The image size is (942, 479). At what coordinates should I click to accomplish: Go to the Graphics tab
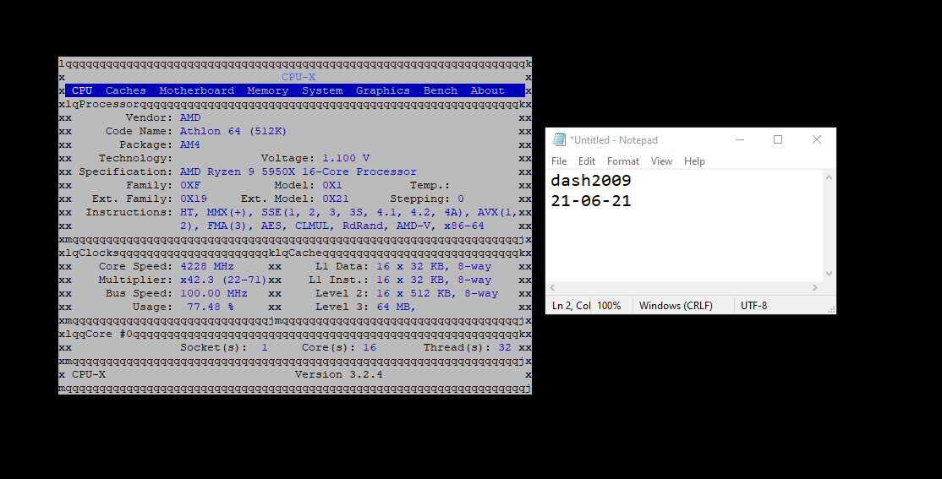(x=382, y=90)
